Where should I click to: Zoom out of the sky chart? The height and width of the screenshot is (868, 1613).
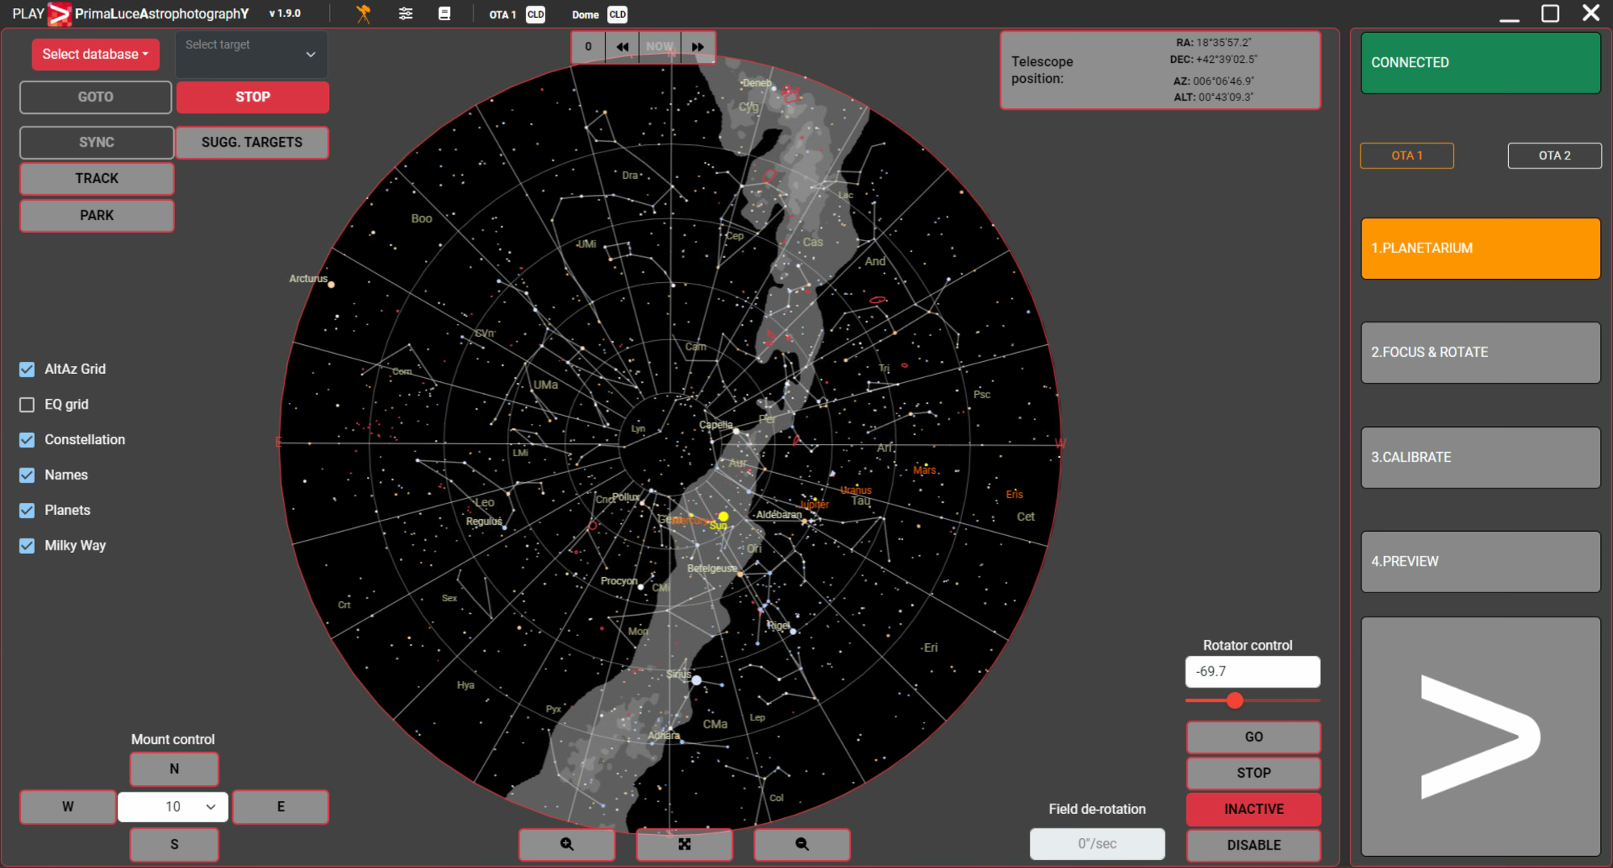coord(802,844)
